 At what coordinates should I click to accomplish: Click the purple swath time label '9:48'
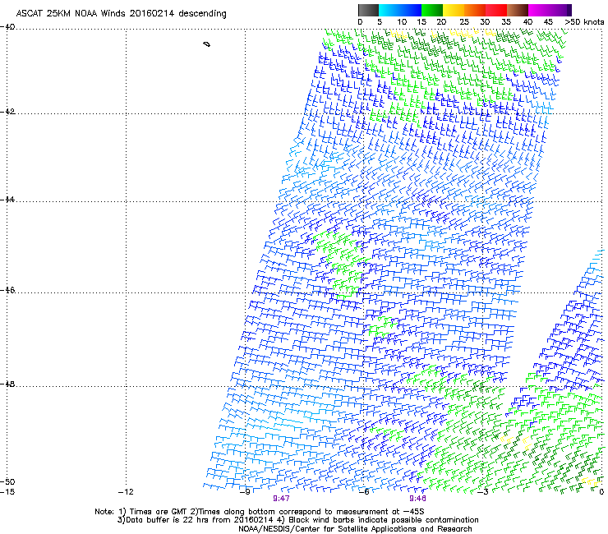pos(417,499)
